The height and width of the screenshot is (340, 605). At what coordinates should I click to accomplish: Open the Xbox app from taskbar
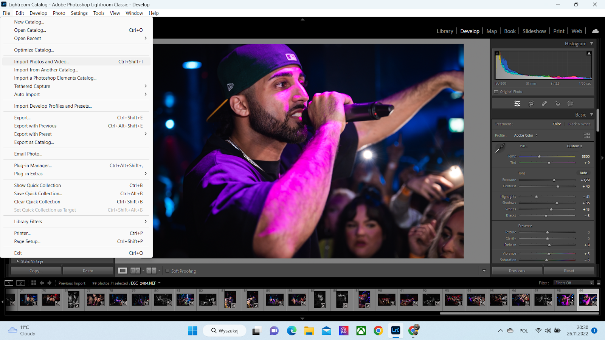361,331
